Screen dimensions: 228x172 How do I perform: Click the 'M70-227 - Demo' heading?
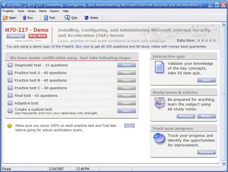pyautogui.click(x=27, y=30)
